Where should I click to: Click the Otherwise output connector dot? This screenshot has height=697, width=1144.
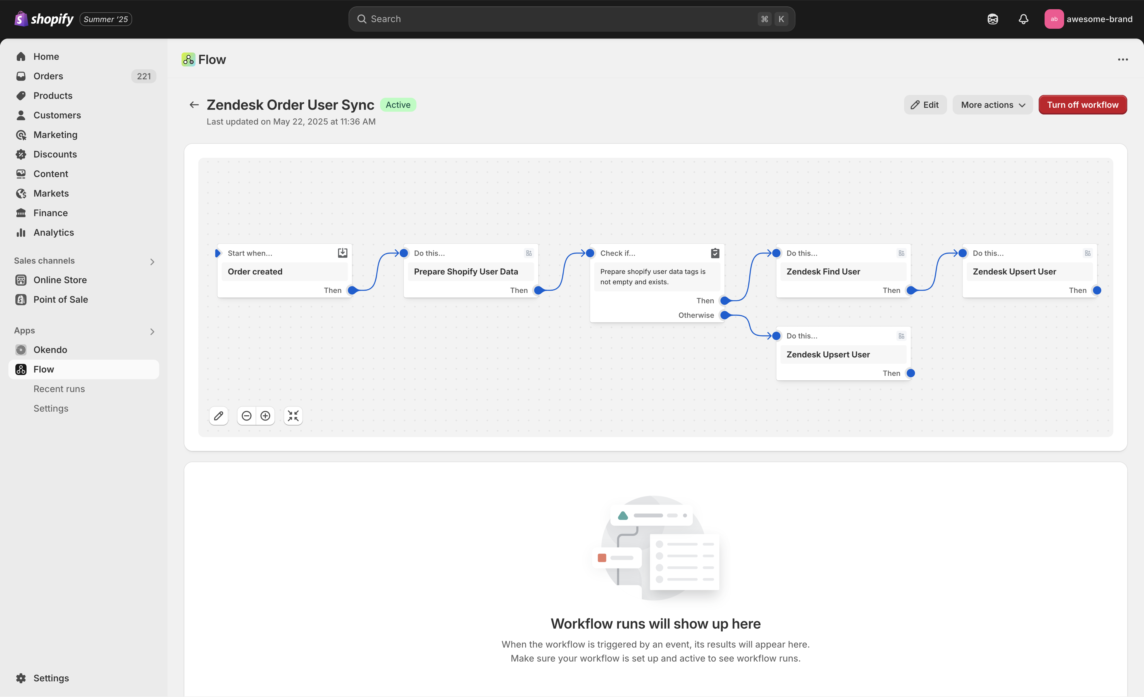[724, 315]
